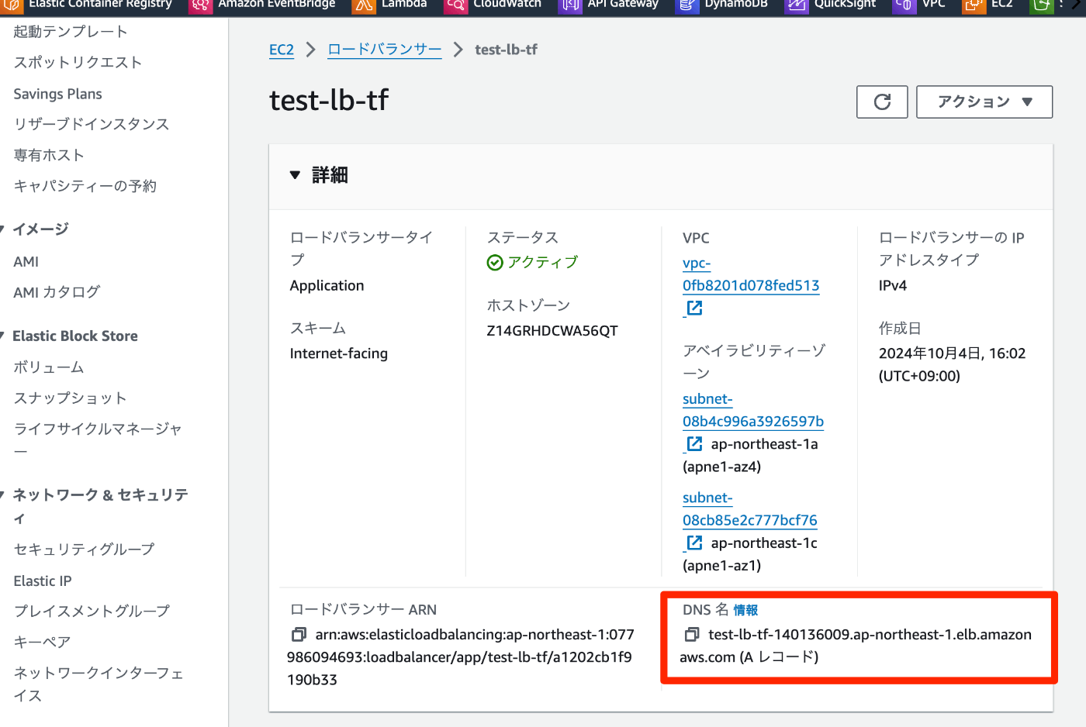The image size is (1086, 727).
Task: Collapse the ネットワーク & セキュリティ sidebar section
Action: [x=3, y=494]
